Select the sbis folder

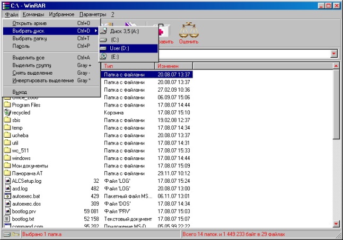point(16,120)
